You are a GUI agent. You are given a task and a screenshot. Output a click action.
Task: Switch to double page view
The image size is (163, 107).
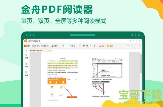pyautogui.click(x=111, y=46)
